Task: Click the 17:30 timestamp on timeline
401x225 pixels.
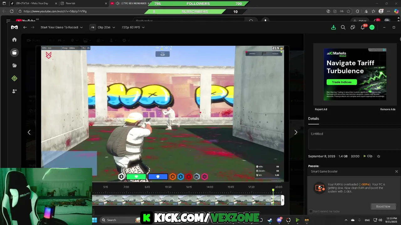Action: [x=251, y=187]
